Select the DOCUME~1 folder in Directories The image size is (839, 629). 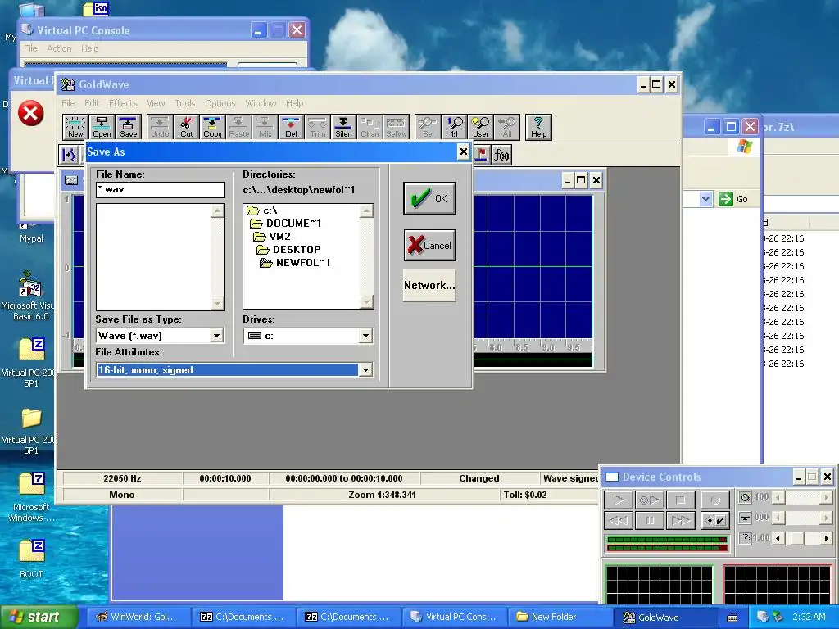[286, 224]
